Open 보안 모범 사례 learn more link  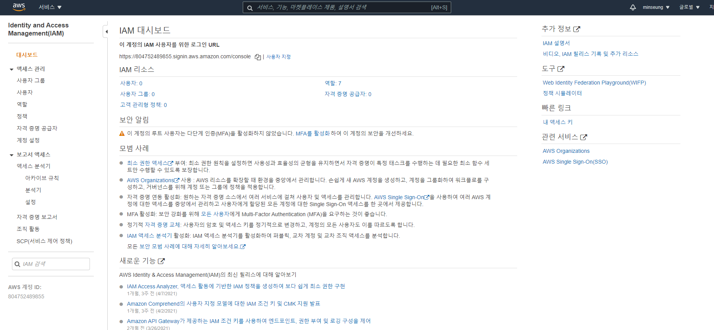193,246
